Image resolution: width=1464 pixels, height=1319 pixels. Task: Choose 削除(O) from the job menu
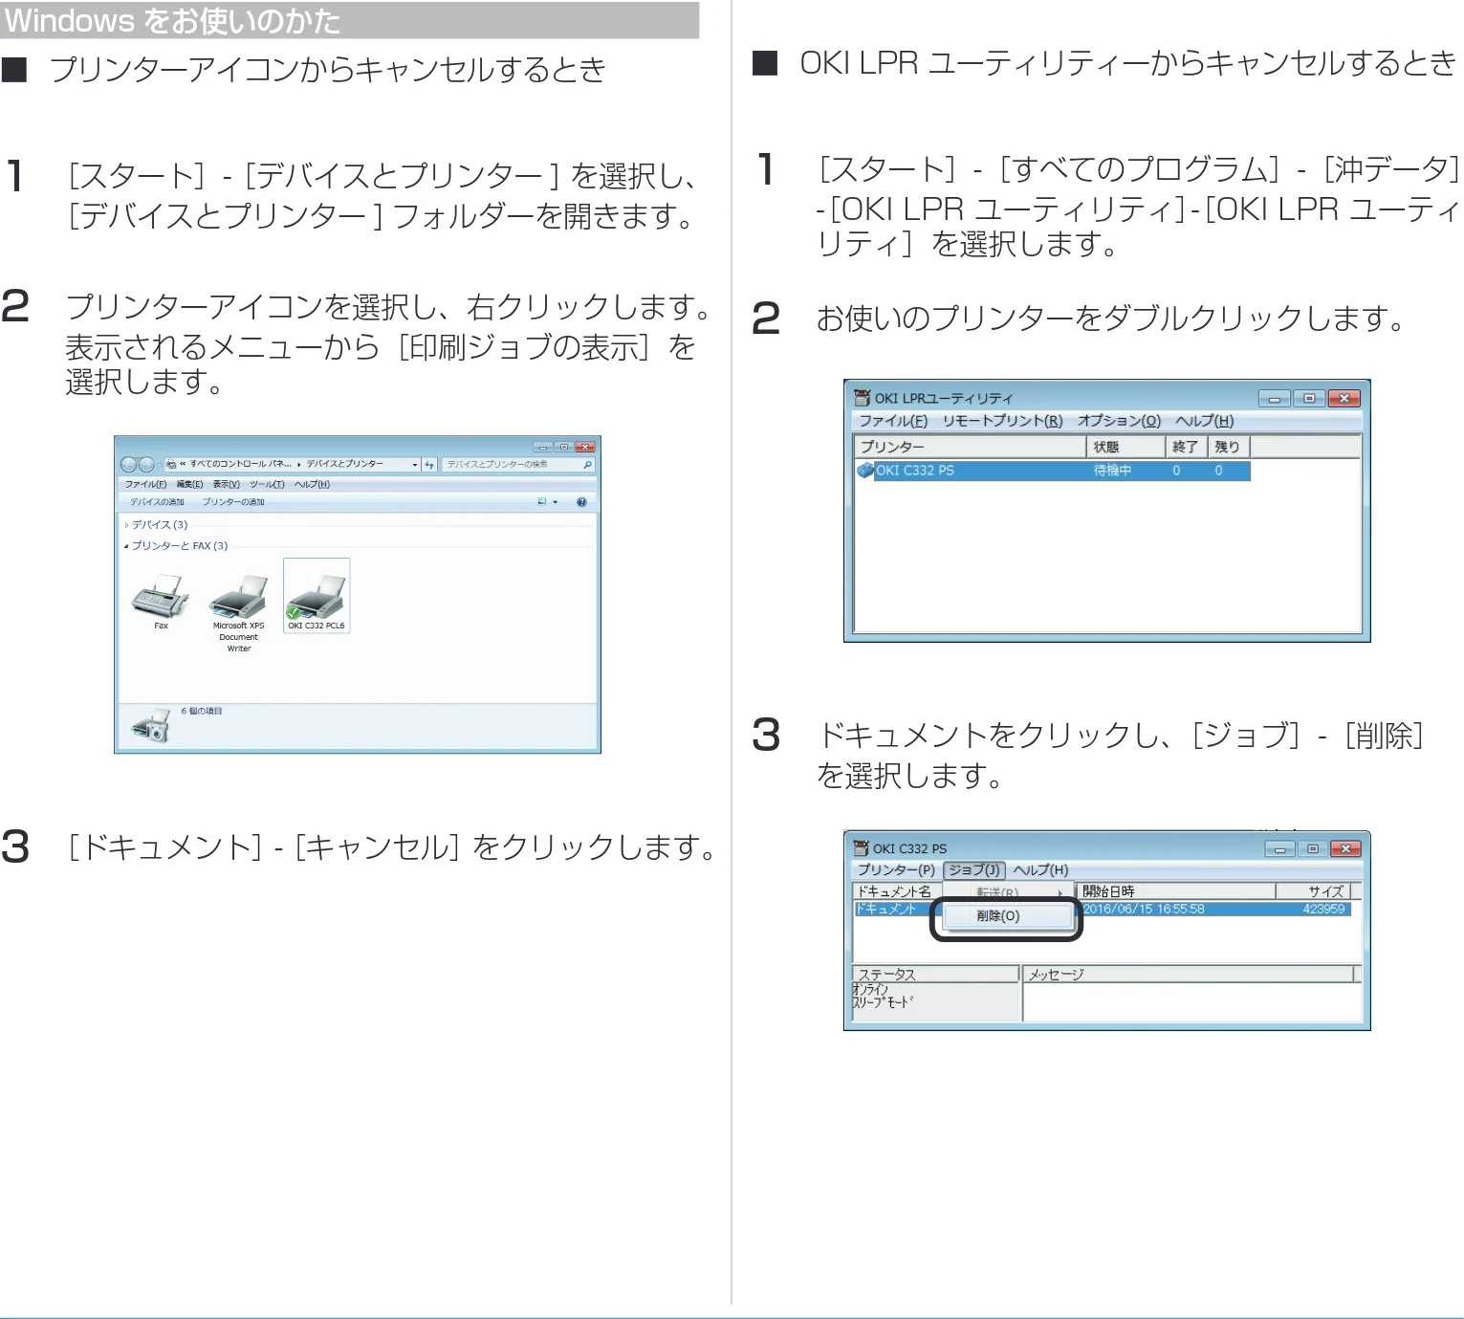click(x=1009, y=916)
